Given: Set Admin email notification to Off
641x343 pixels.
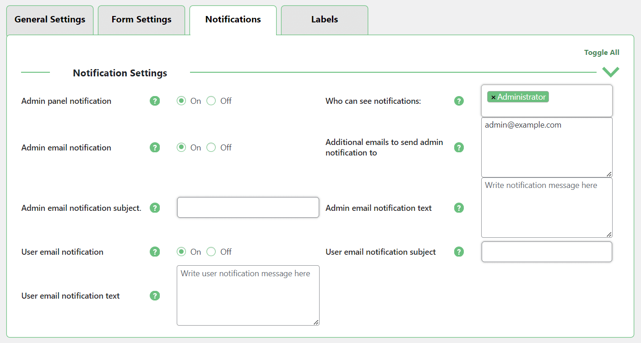Looking at the screenshot, I should 211,148.
